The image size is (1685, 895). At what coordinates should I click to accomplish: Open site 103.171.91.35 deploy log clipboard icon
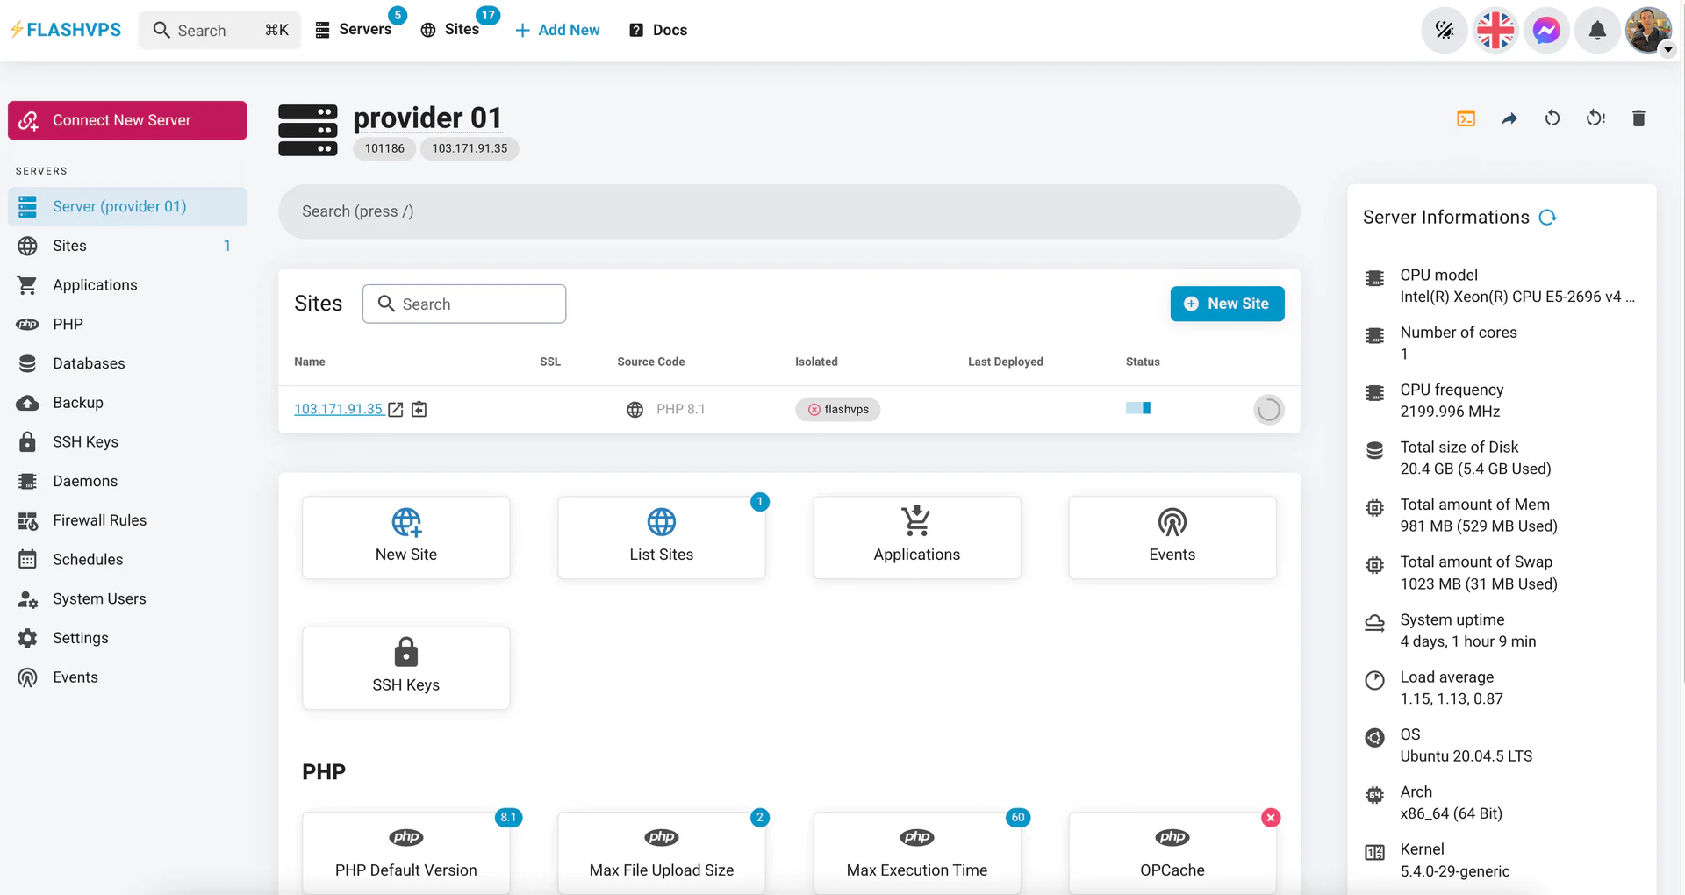click(x=419, y=410)
